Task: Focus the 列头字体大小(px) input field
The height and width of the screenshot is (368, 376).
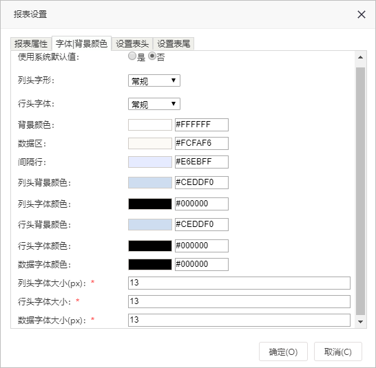Action: click(239, 283)
